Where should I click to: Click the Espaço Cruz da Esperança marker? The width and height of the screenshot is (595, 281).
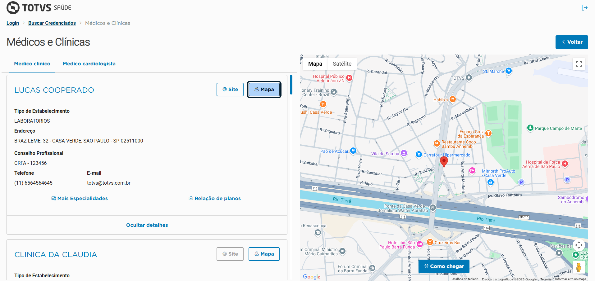[x=488, y=134]
